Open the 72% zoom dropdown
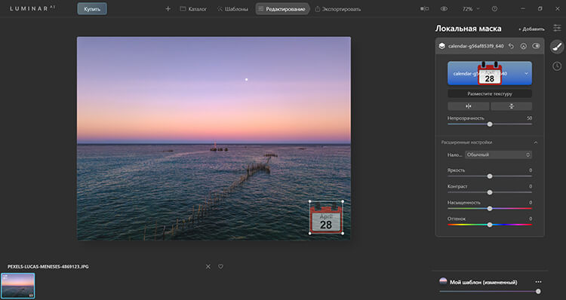The image size is (566, 300). click(x=471, y=9)
